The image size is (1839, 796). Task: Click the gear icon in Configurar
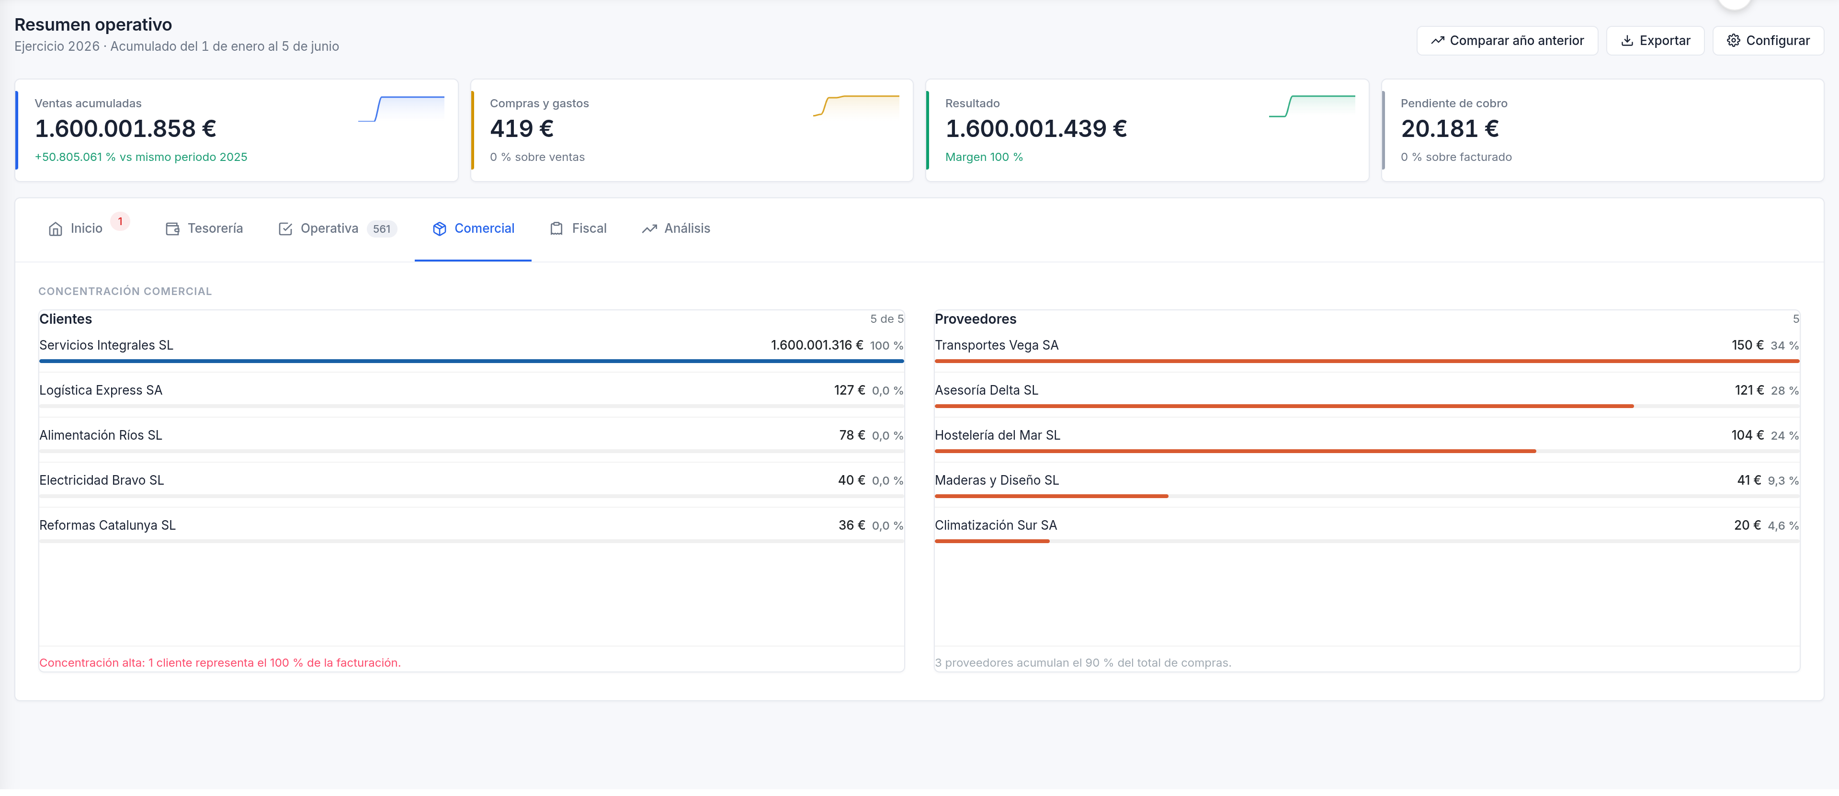click(1733, 41)
